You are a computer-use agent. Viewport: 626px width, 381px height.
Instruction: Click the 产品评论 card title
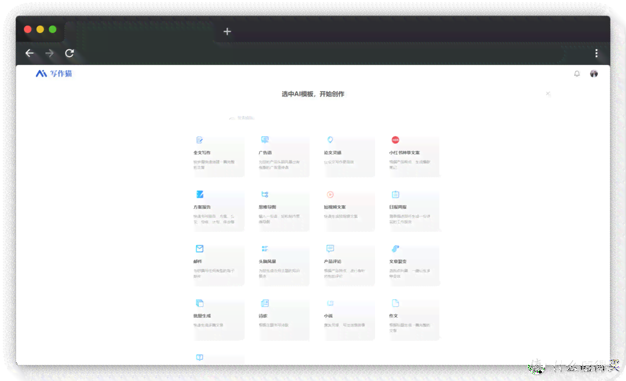pos(333,261)
